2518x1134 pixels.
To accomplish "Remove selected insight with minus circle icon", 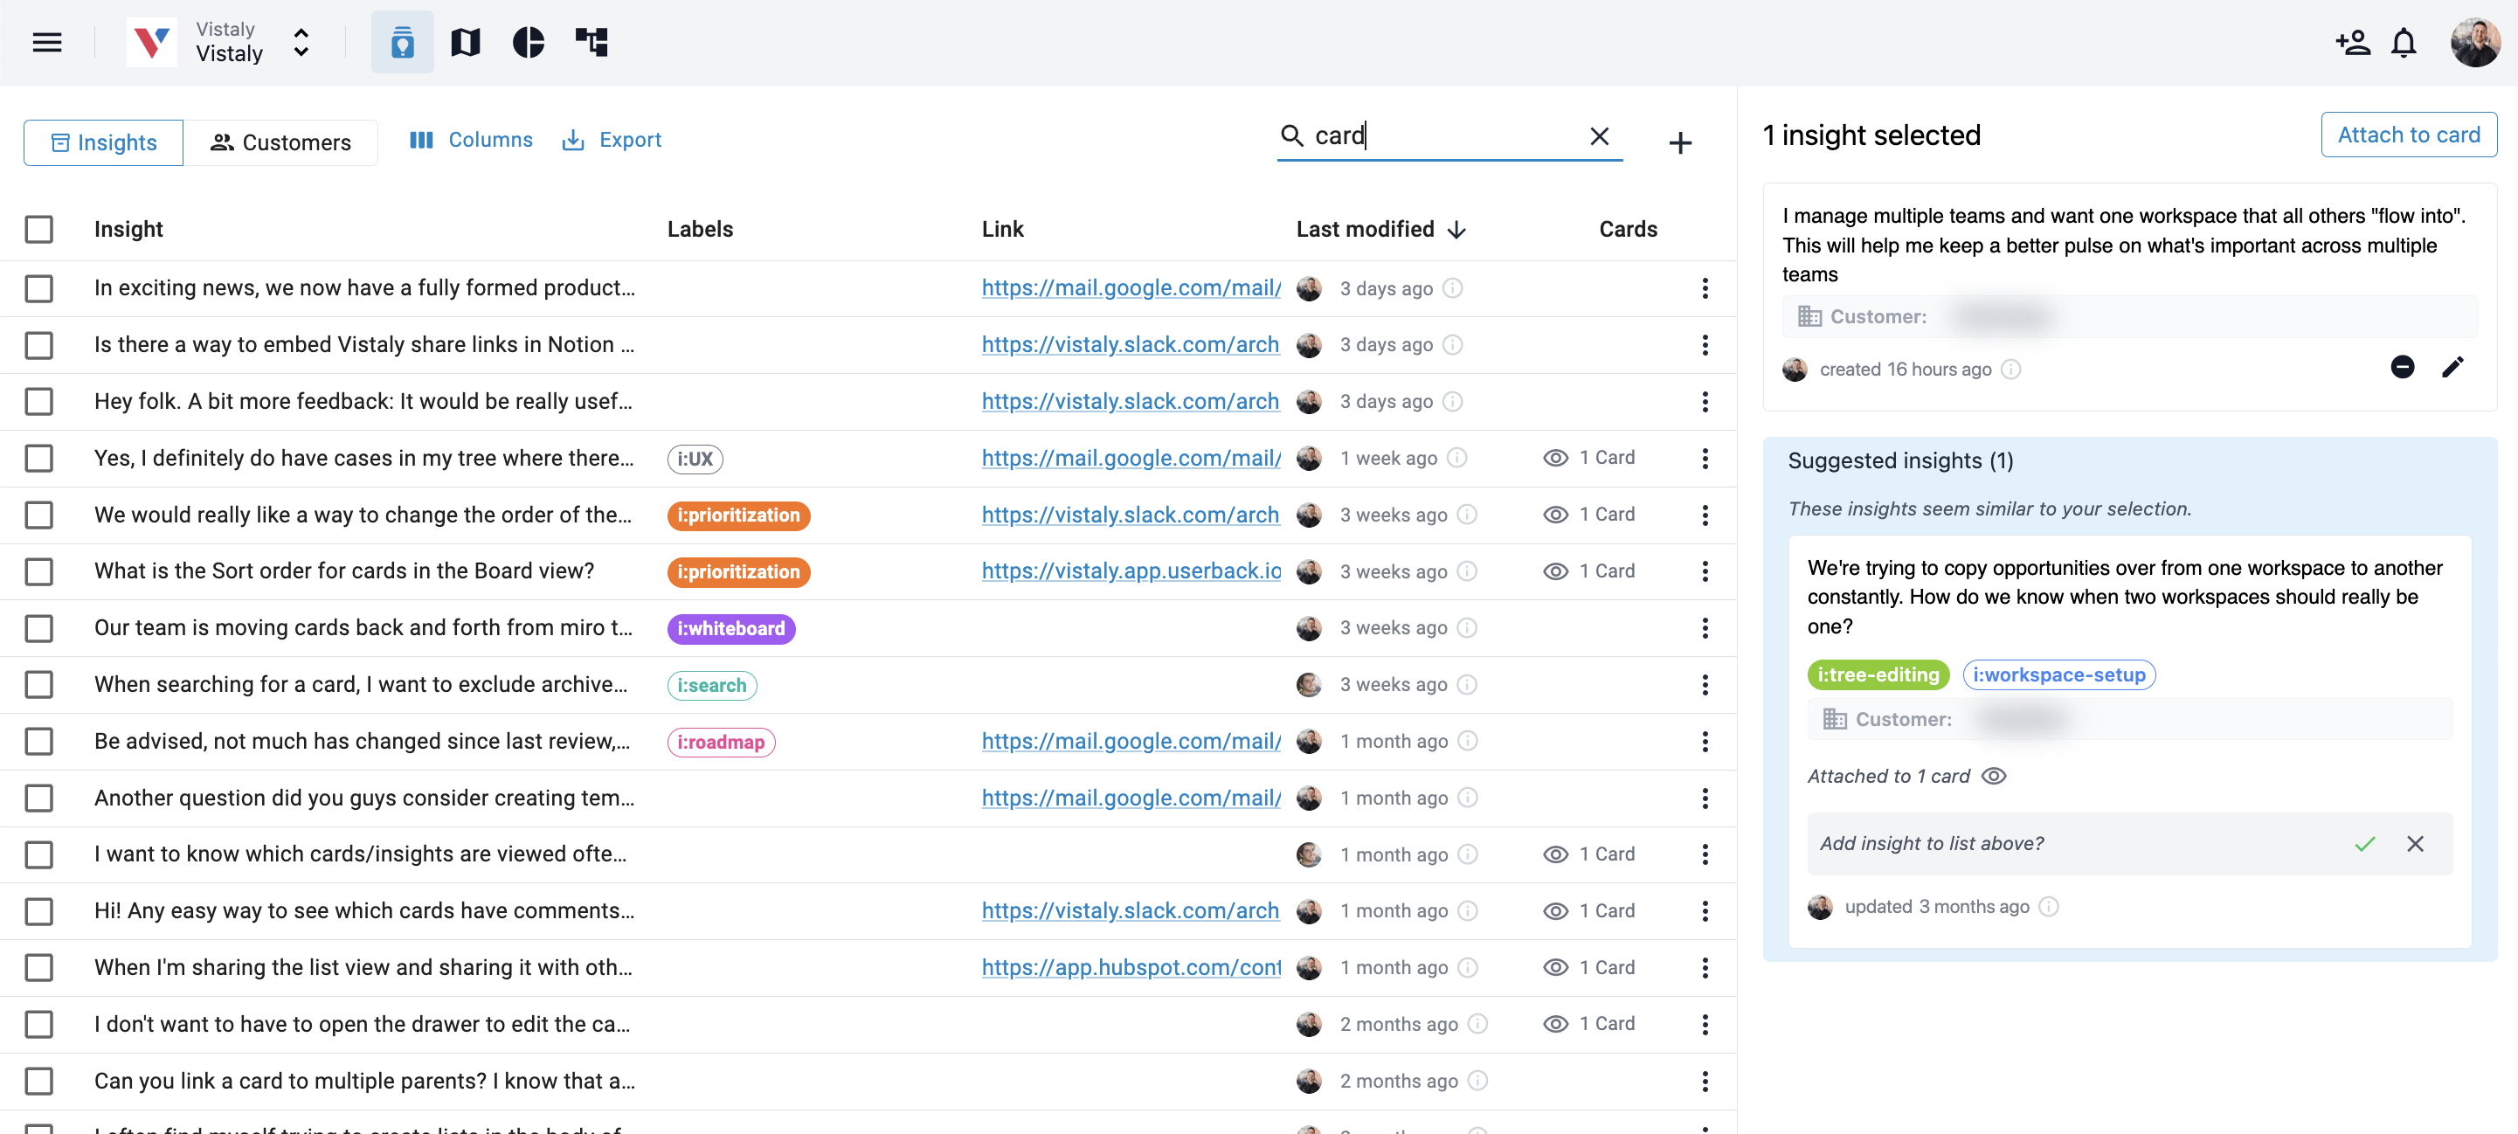I will tap(2402, 367).
